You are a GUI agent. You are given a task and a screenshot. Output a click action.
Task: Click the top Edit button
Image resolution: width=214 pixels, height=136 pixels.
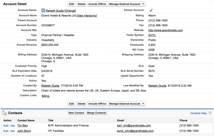click(71, 4)
